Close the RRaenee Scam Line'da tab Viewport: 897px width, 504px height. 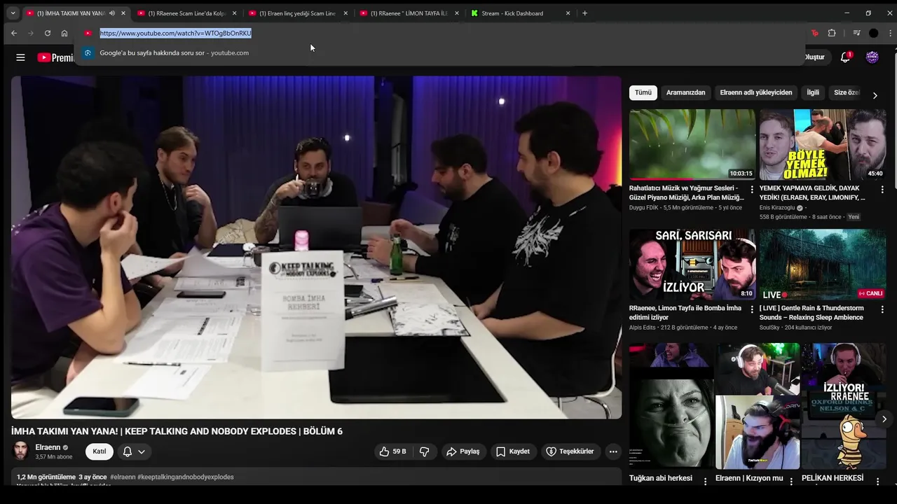pos(234,13)
